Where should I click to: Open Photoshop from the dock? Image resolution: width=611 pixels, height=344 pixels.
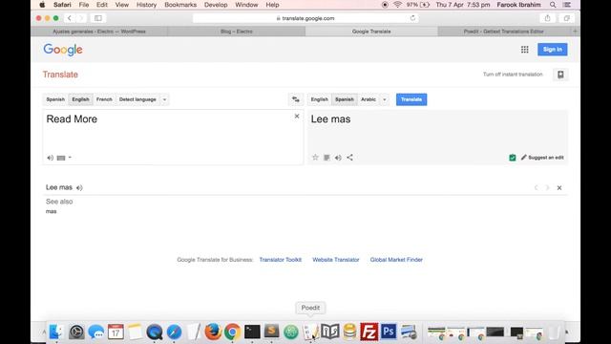coord(389,332)
